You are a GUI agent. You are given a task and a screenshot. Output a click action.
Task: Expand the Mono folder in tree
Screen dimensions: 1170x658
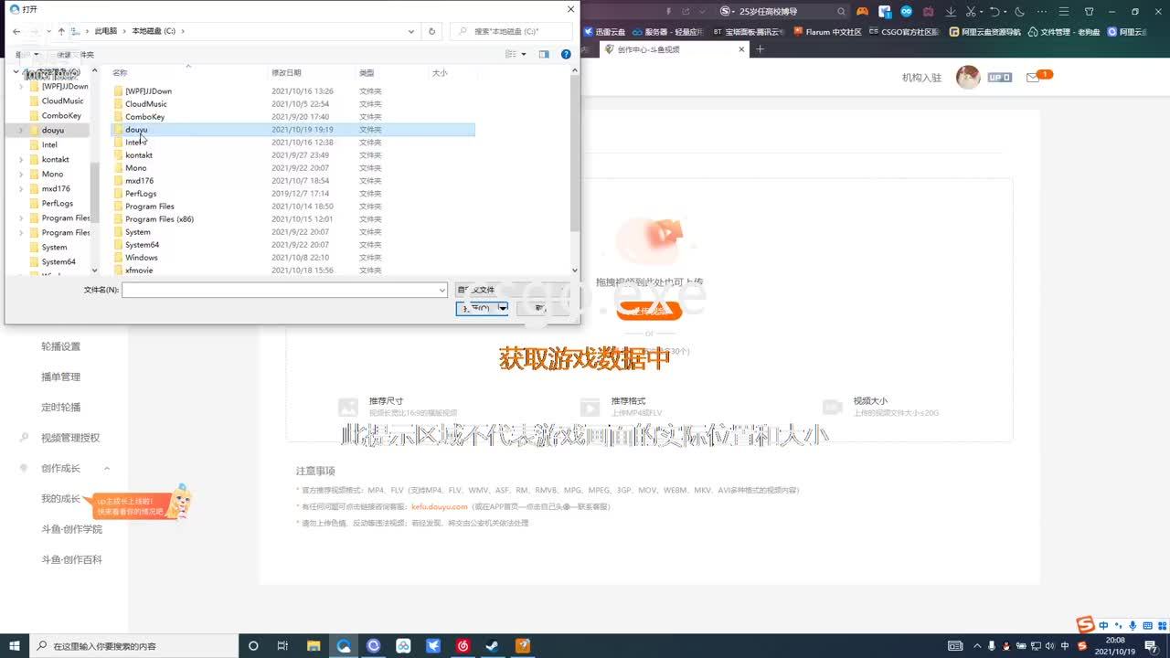(21, 175)
